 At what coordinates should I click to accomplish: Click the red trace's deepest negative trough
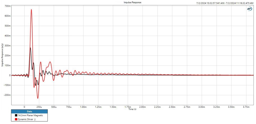coord(38,98)
